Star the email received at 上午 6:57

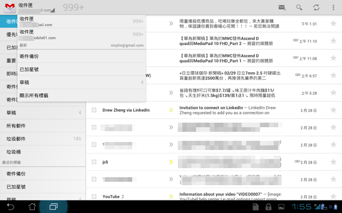pos(333,76)
